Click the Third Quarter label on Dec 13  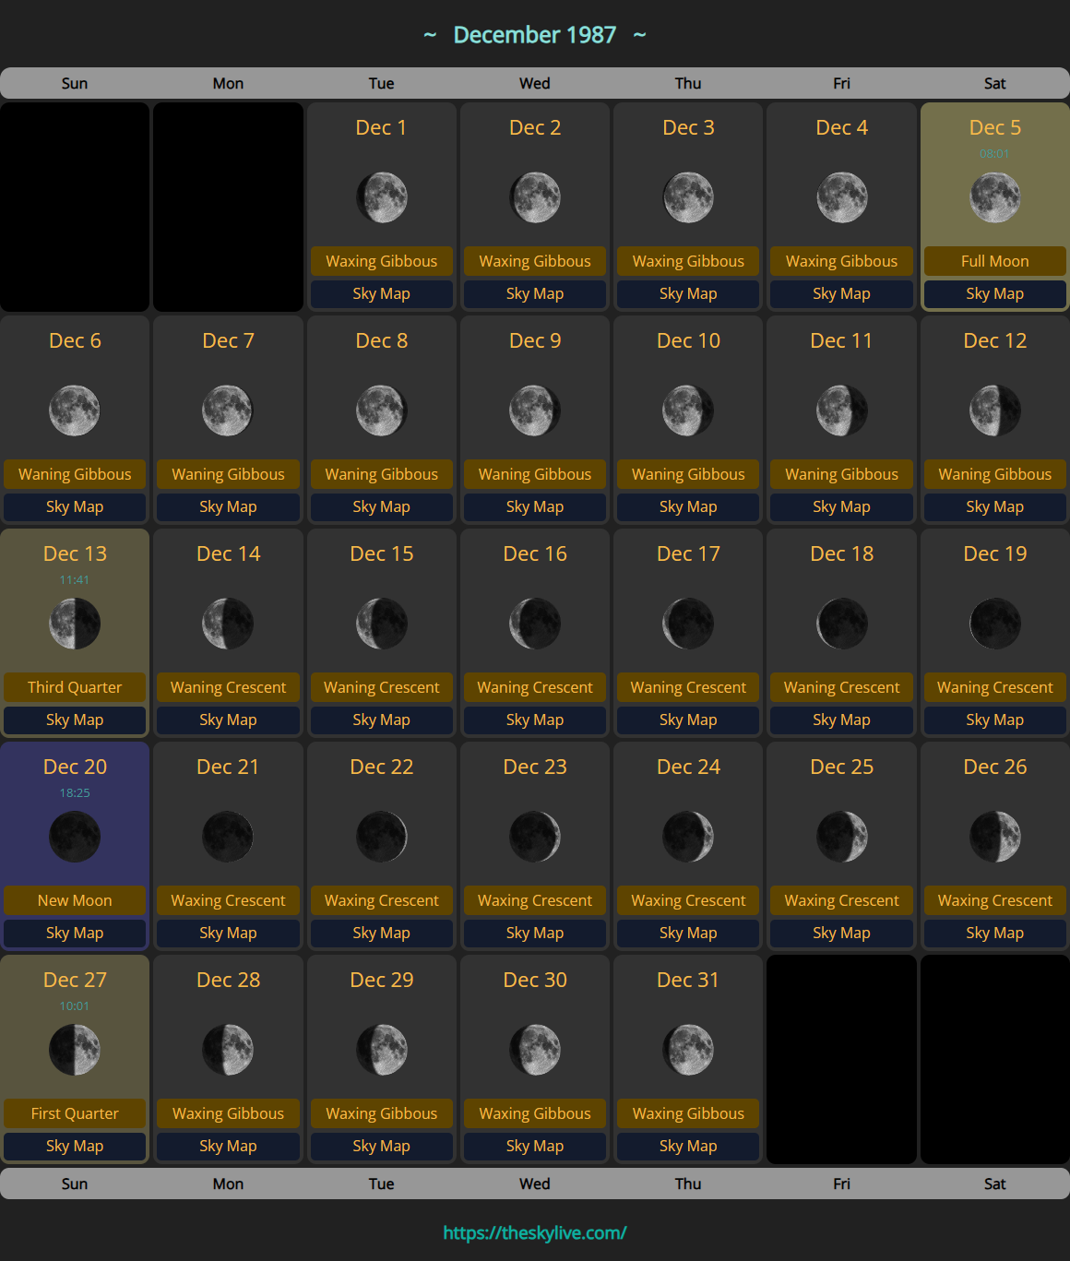pos(75,687)
